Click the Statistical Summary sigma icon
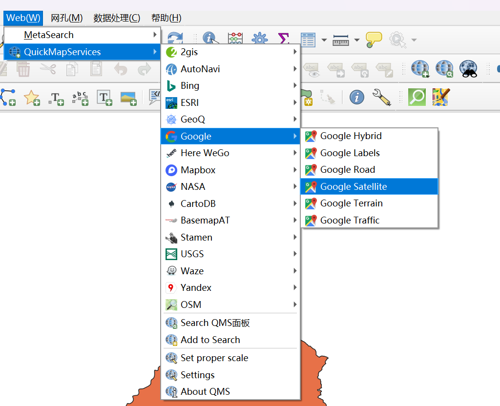500x406 pixels. 284,38
